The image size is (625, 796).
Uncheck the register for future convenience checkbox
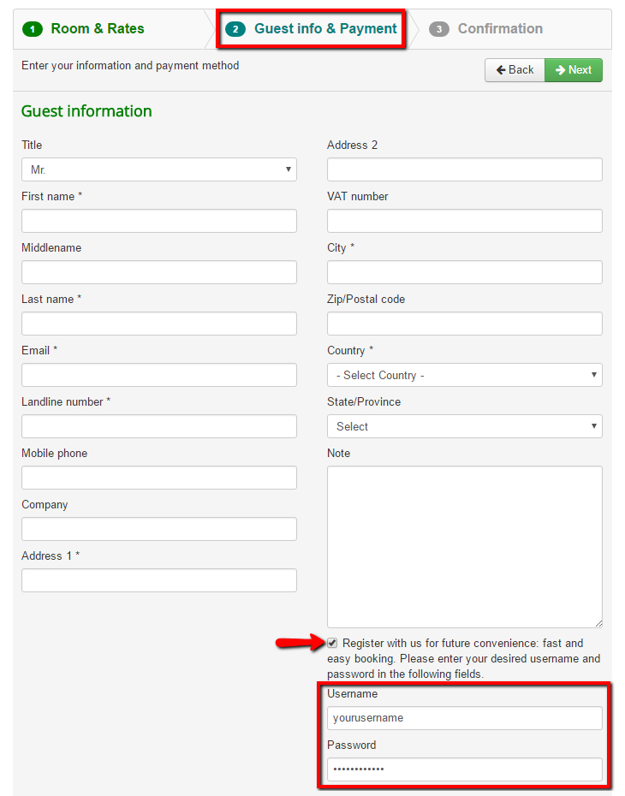[x=332, y=643]
